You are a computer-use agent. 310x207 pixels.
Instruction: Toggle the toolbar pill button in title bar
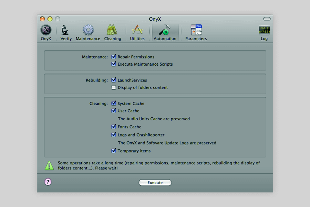coord(267,19)
